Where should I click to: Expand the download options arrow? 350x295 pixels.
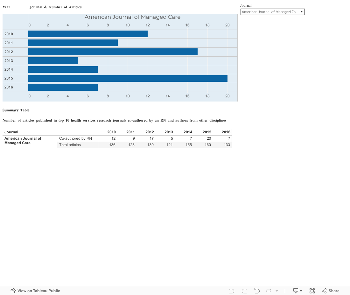pyautogui.click(x=301, y=291)
